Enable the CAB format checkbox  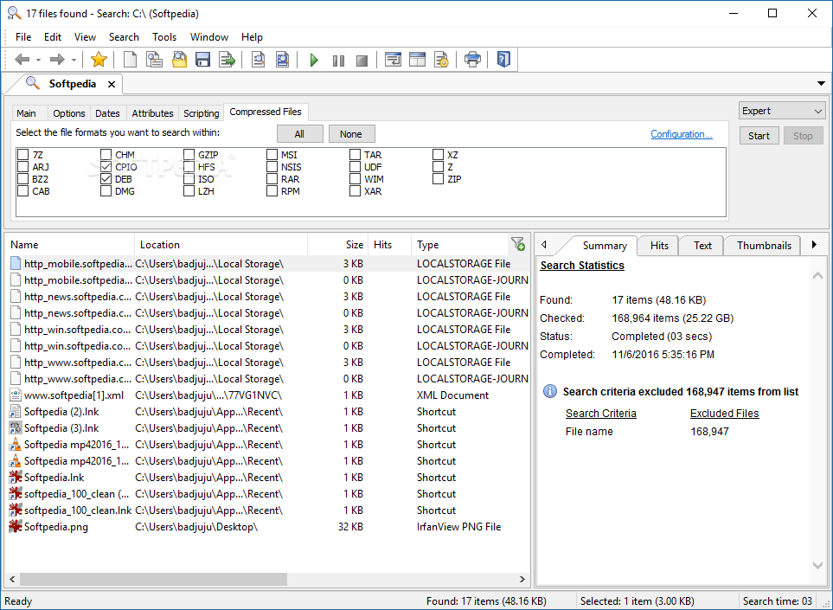(22, 191)
